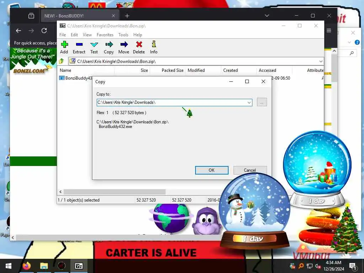Click the browser page scroll up arrow
The image size is (364, 273).
click(334, 51)
